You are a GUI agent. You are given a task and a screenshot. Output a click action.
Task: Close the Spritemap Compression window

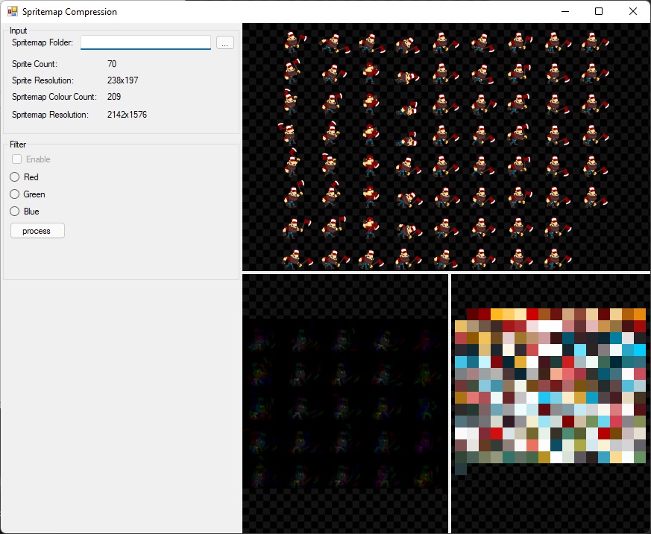point(633,11)
